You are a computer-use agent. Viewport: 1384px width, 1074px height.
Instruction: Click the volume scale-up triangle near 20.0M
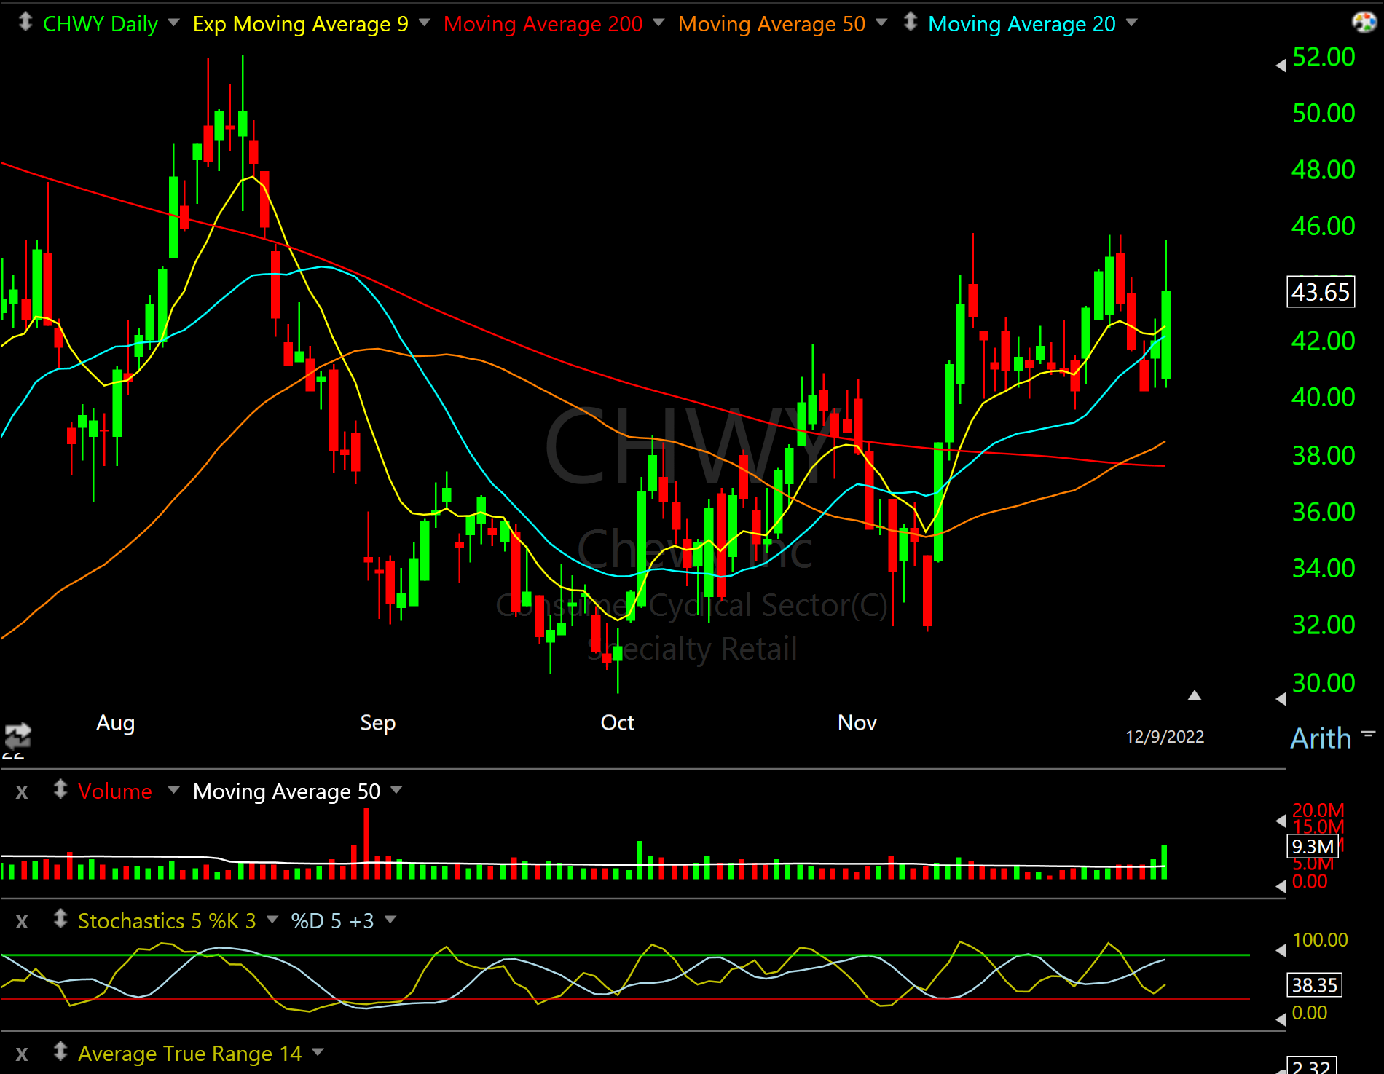(1281, 821)
